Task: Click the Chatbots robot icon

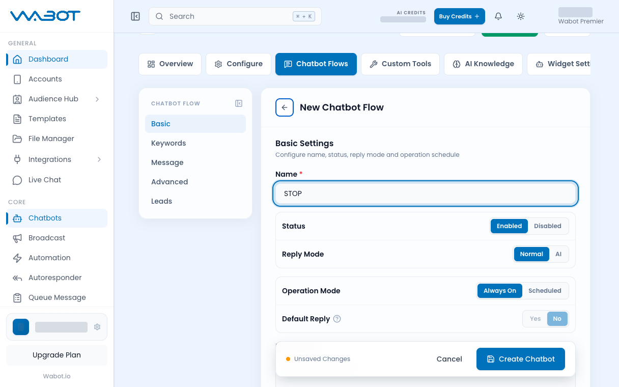Action: click(x=17, y=218)
